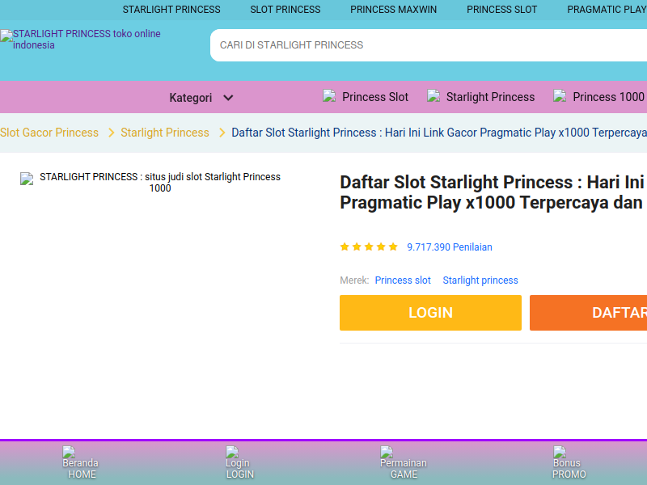This screenshot has width=647, height=485.
Task: Open the Bonus promo icon
Action: 560,452
